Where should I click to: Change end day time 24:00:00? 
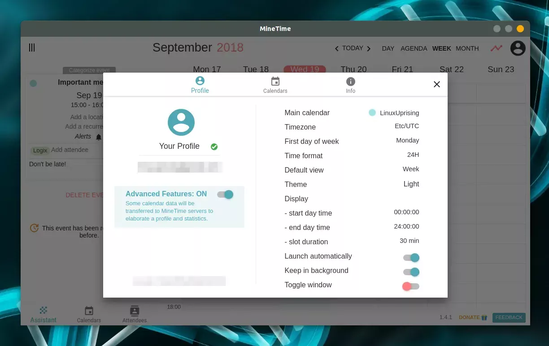pyautogui.click(x=406, y=226)
